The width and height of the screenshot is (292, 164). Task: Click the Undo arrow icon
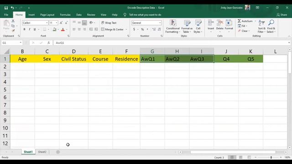point(12,8)
